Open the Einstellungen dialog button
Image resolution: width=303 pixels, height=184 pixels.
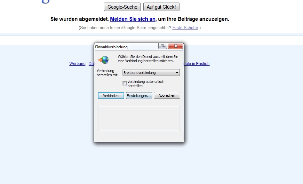point(139,95)
